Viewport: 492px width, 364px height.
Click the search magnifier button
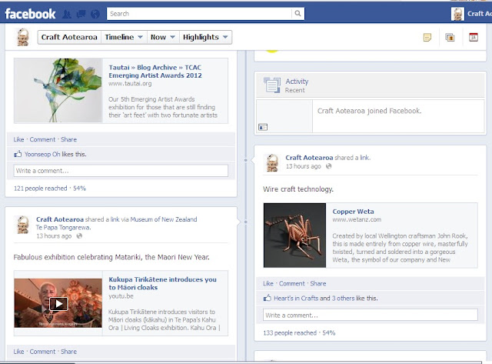tap(298, 14)
